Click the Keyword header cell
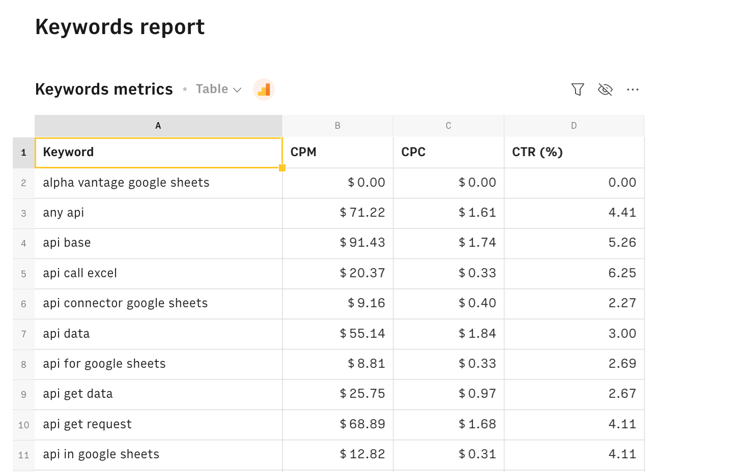Screen dimensions: 746x472 [x=158, y=152]
